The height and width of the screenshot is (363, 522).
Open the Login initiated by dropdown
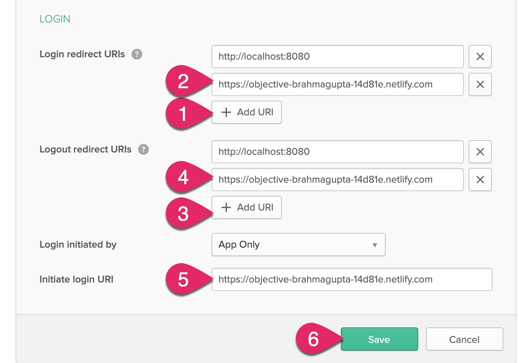[x=298, y=245]
